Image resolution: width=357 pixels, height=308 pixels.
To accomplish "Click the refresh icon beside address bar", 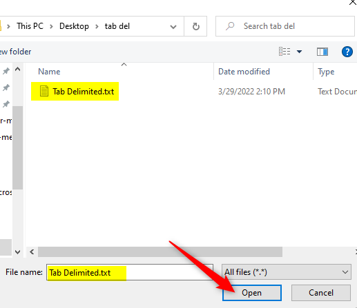I will click(196, 26).
